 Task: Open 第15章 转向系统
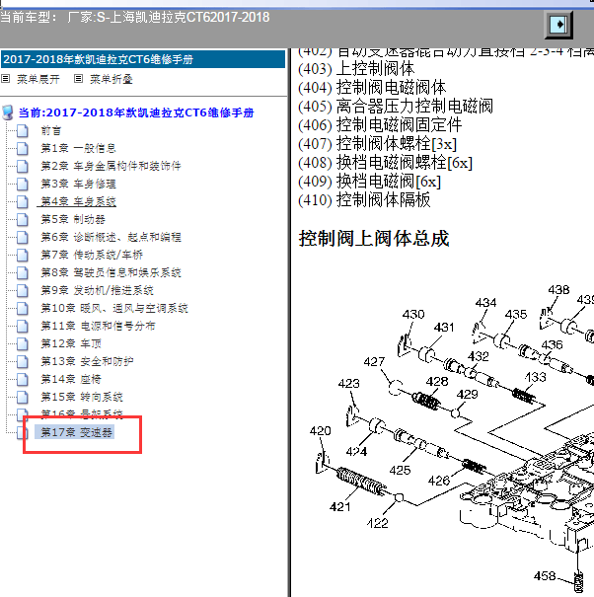point(82,397)
